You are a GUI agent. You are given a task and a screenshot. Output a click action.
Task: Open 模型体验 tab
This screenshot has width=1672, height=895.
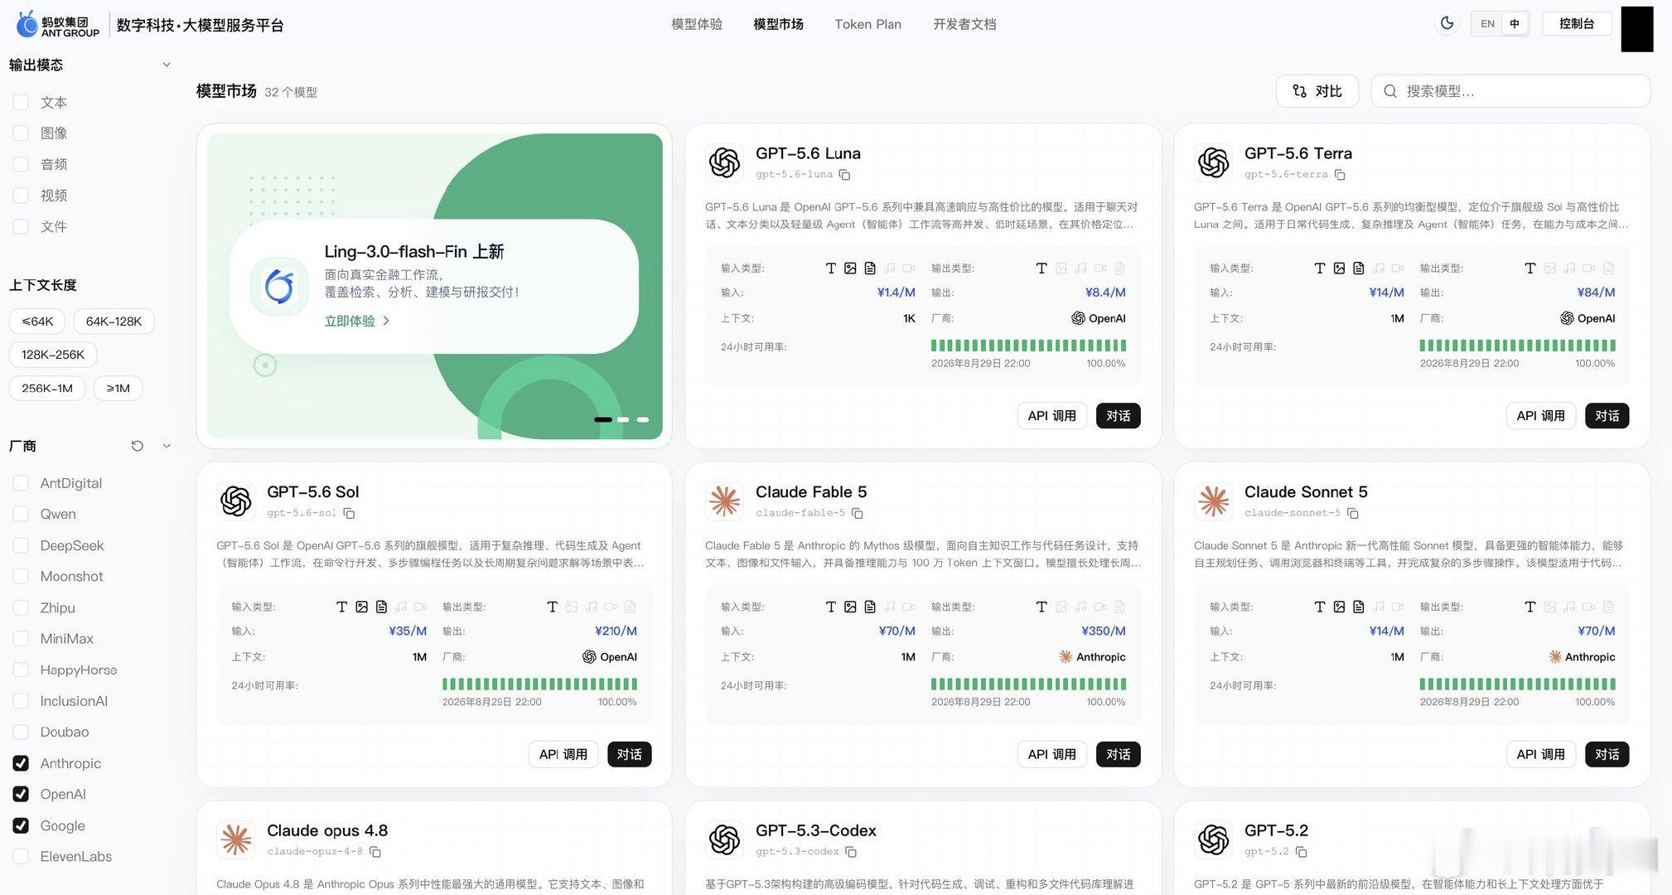pyautogui.click(x=697, y=24)
